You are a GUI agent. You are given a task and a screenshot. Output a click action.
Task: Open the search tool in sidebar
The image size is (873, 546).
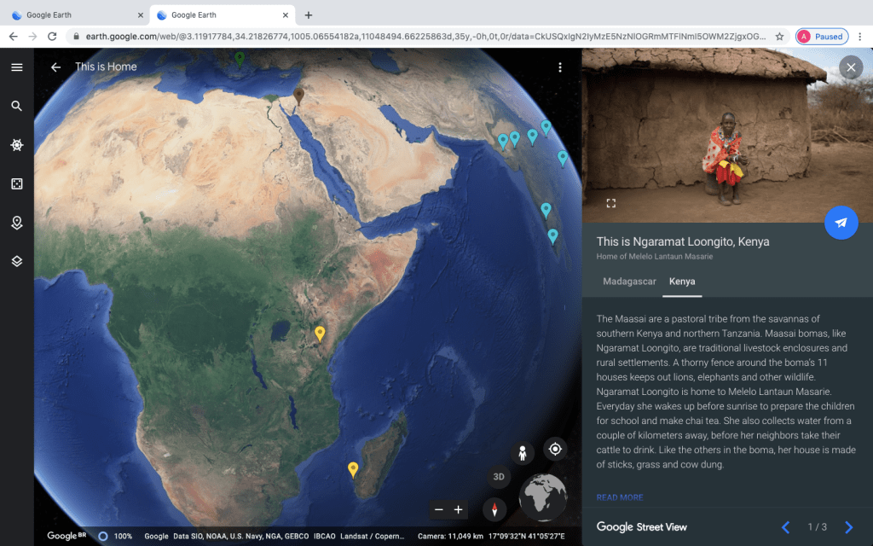[16, 107]
